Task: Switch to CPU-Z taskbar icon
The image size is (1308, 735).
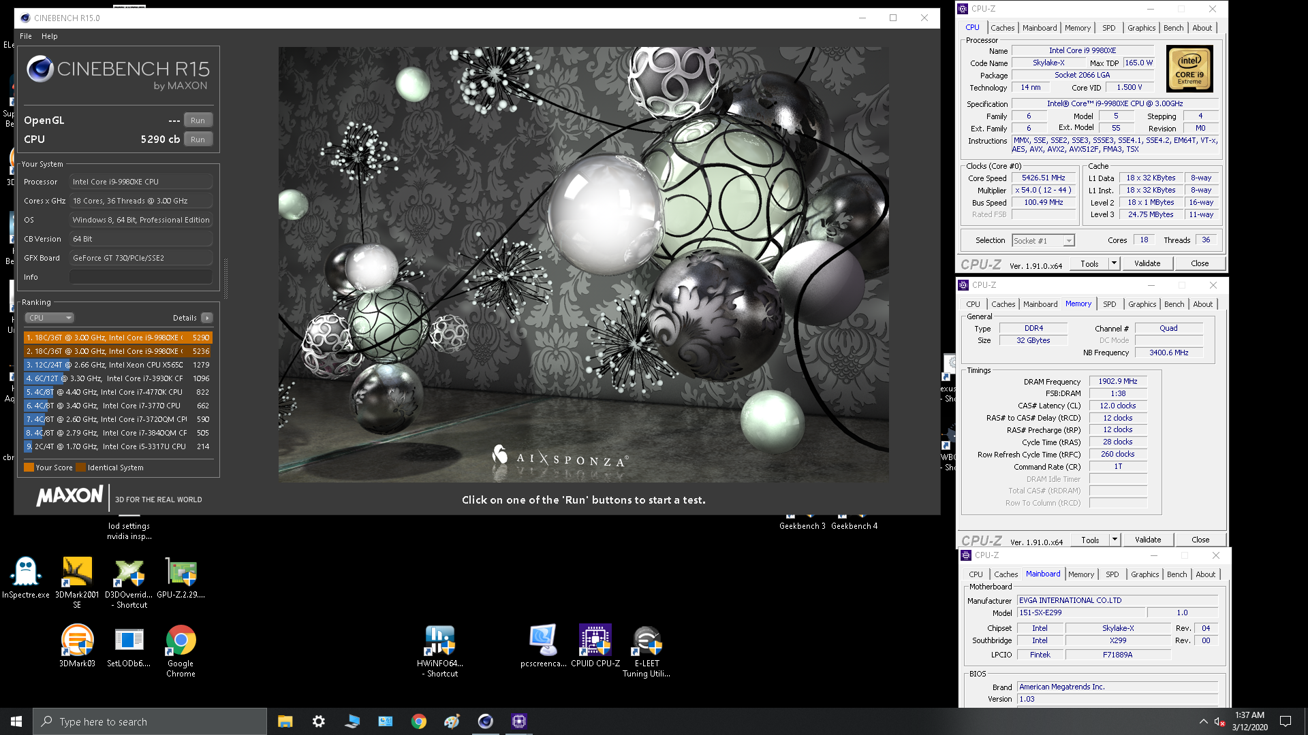Action: coord(518,721)
